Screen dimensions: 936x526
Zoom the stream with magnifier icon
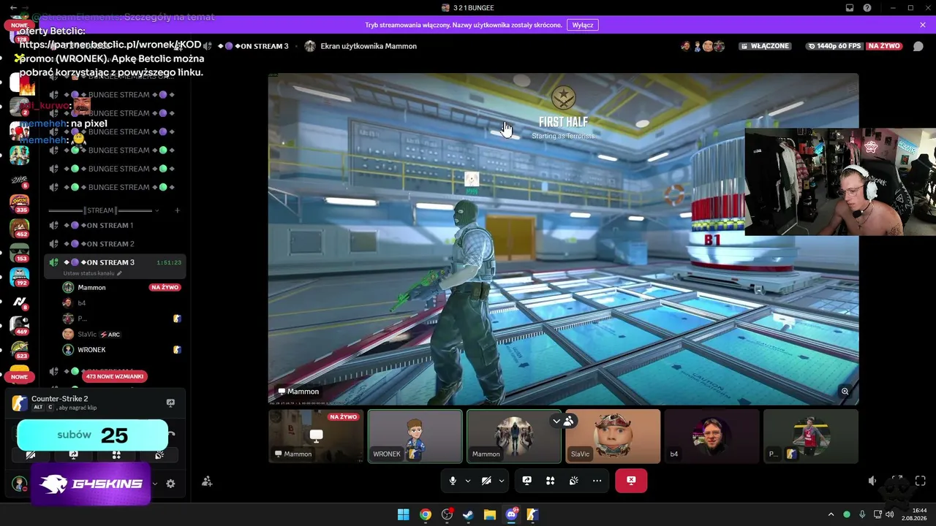pyautogui.click(x=845, y=392)
